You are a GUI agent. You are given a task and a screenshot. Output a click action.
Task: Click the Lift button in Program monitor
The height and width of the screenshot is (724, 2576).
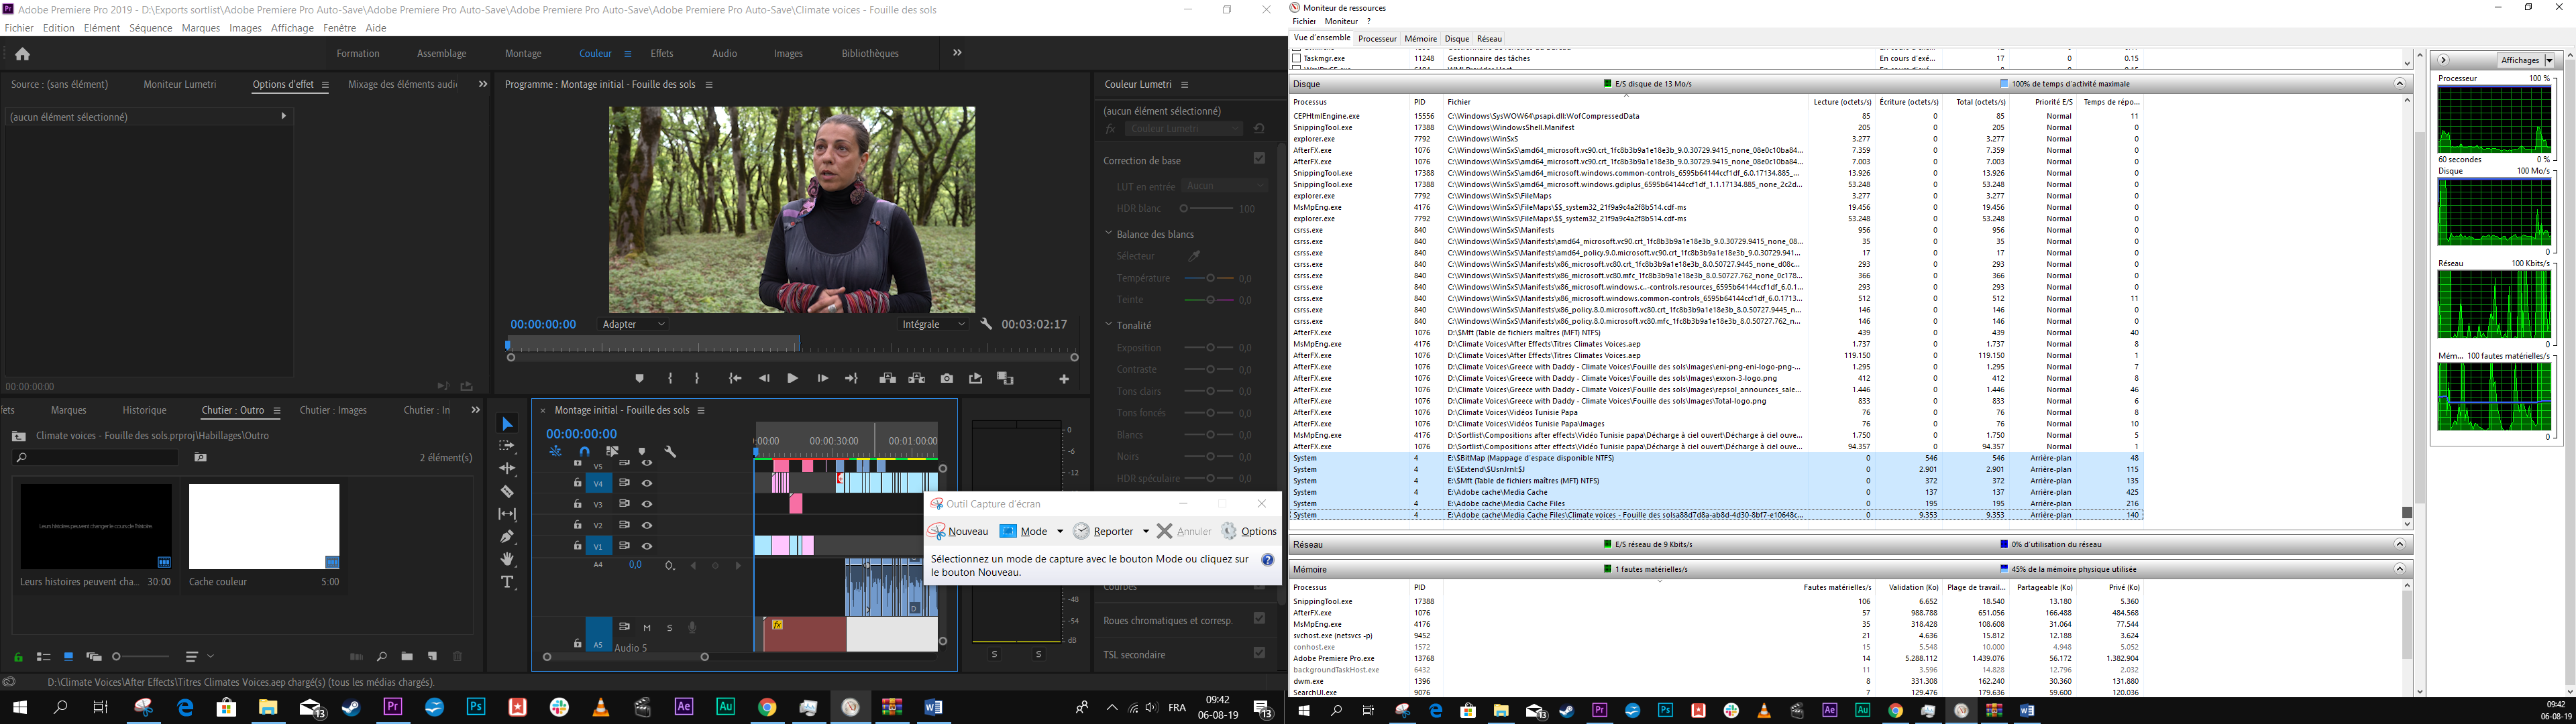[887, 379]
